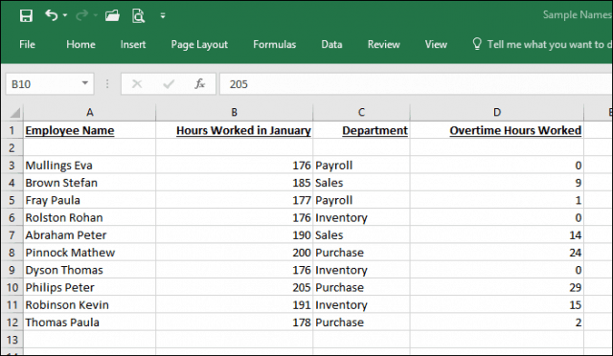Open the Customize Quick Access Toolbar dropdown
613x356 pixels.
pyautogui.click(x=163, y=15)
